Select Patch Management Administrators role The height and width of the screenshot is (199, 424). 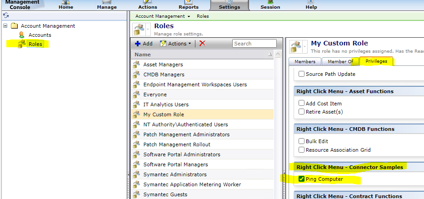(186, 134)
